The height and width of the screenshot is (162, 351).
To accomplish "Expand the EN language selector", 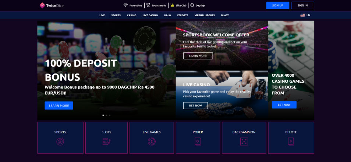I will (305, 15).
